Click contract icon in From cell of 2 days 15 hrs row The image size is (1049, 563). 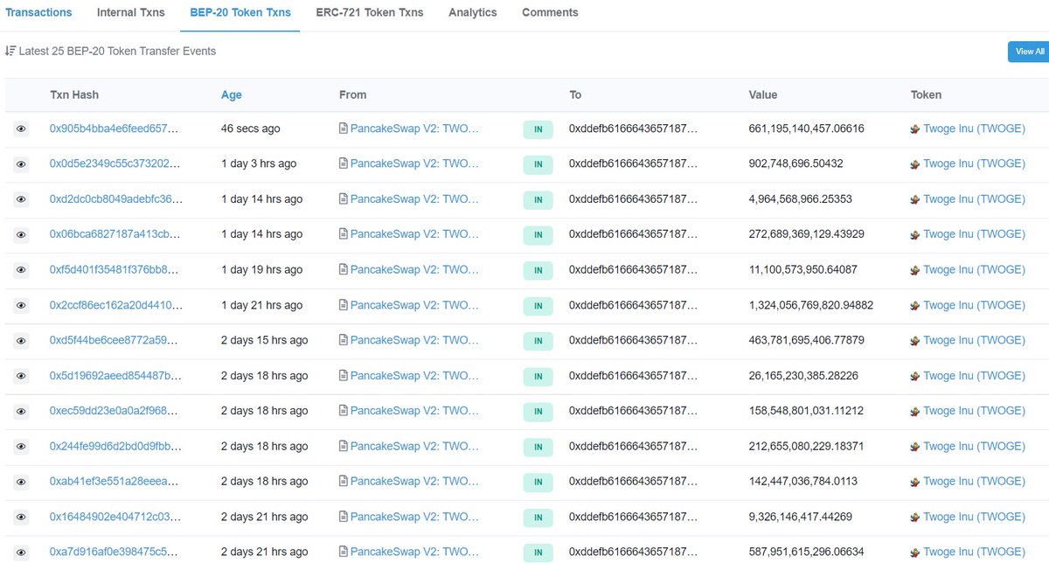tap(344, 340)
